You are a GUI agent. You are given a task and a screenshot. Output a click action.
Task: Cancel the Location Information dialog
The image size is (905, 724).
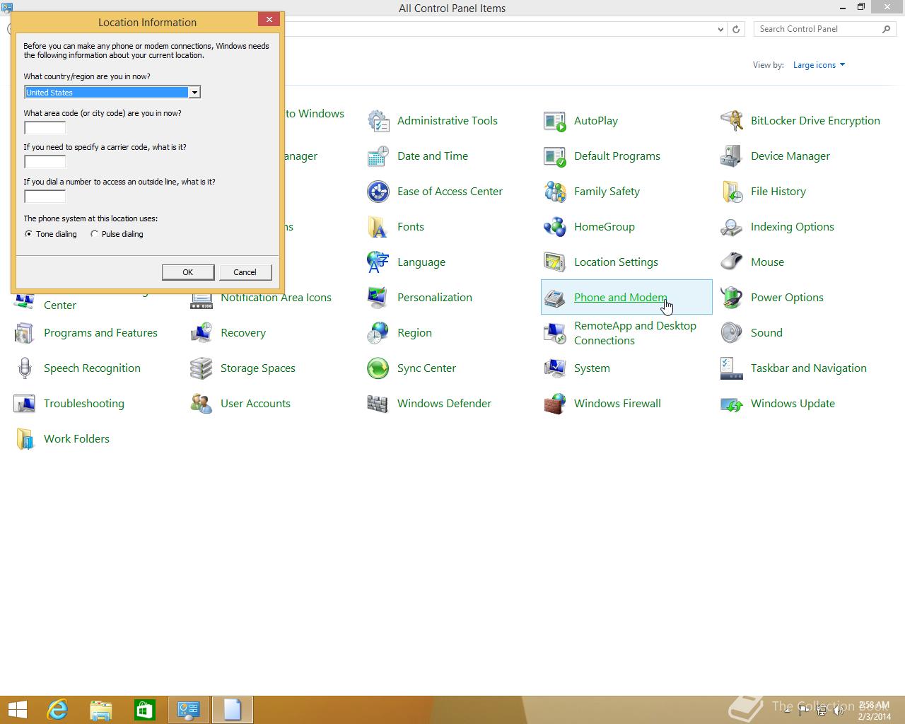245,272
